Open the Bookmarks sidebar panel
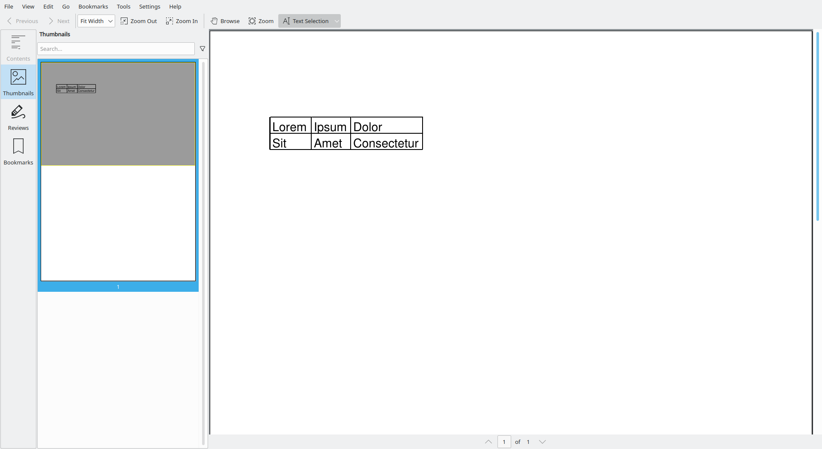Image resolution: width=822 pixels, height=449 pixels. click(x=18, y=151)
